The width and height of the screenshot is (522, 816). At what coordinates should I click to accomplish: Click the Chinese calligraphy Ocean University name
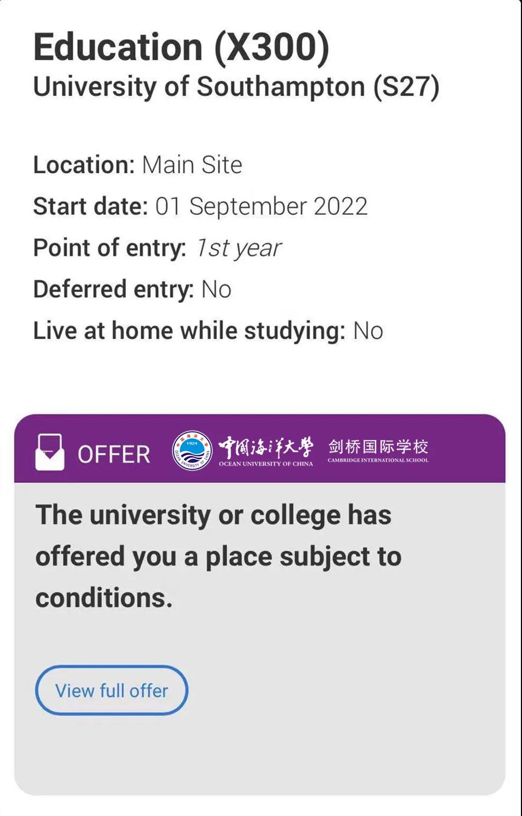[x=266, y=451]
